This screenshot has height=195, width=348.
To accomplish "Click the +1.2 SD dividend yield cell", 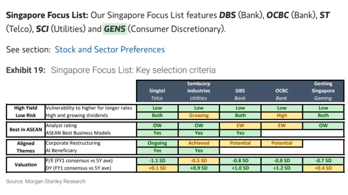I will 281,168.
